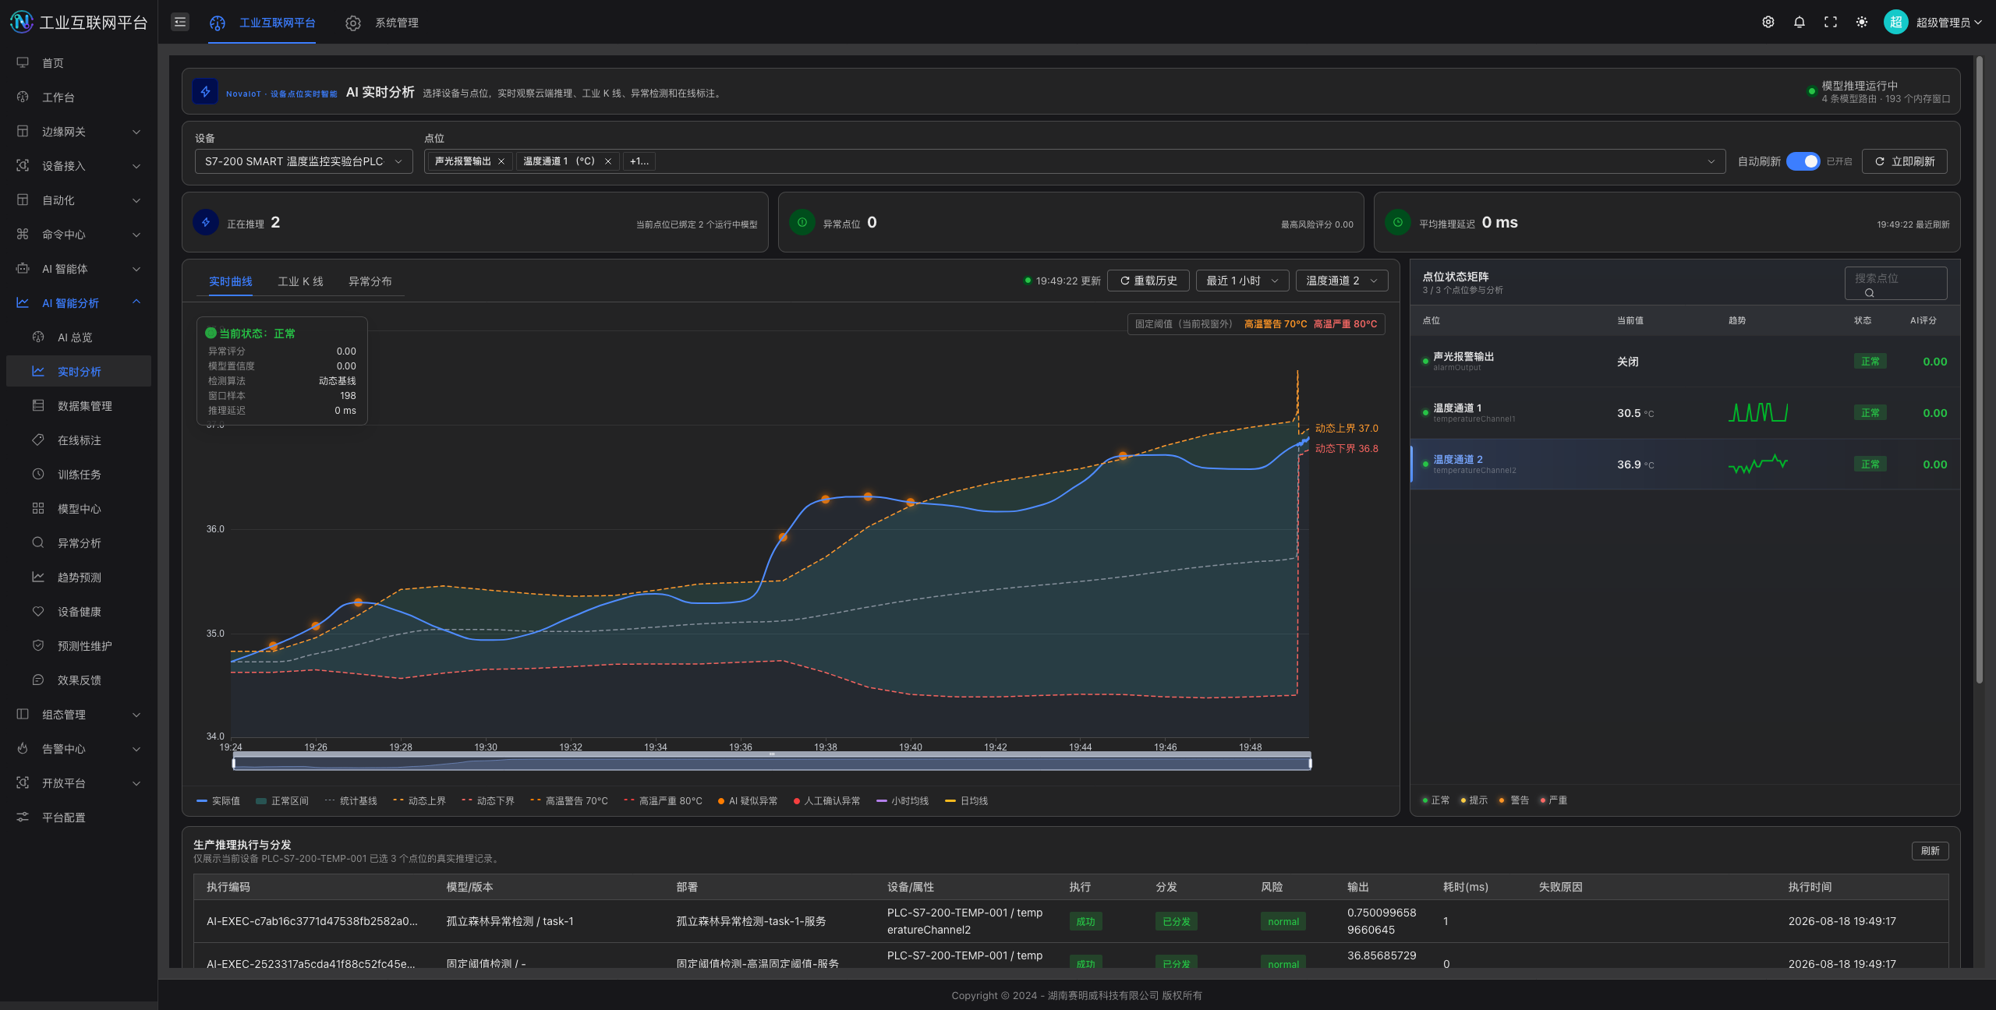The image size is (1996, 1010).
Task: Switch to the 系统管理 top tab
Action: coord(381,23)
